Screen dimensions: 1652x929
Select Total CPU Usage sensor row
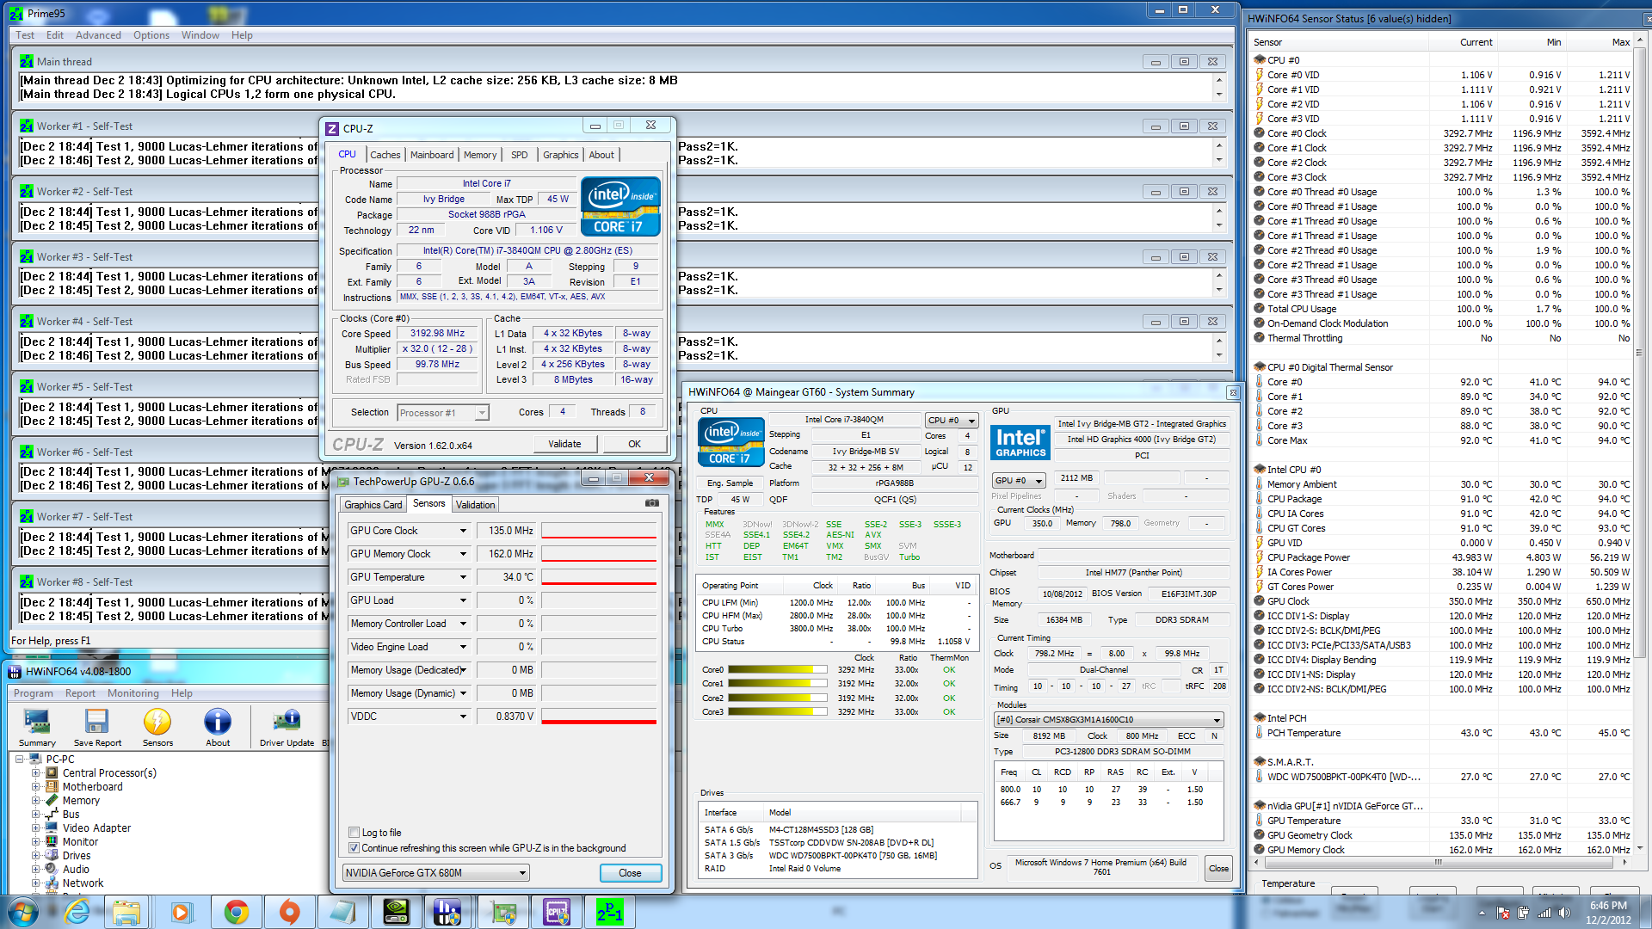1442,309
